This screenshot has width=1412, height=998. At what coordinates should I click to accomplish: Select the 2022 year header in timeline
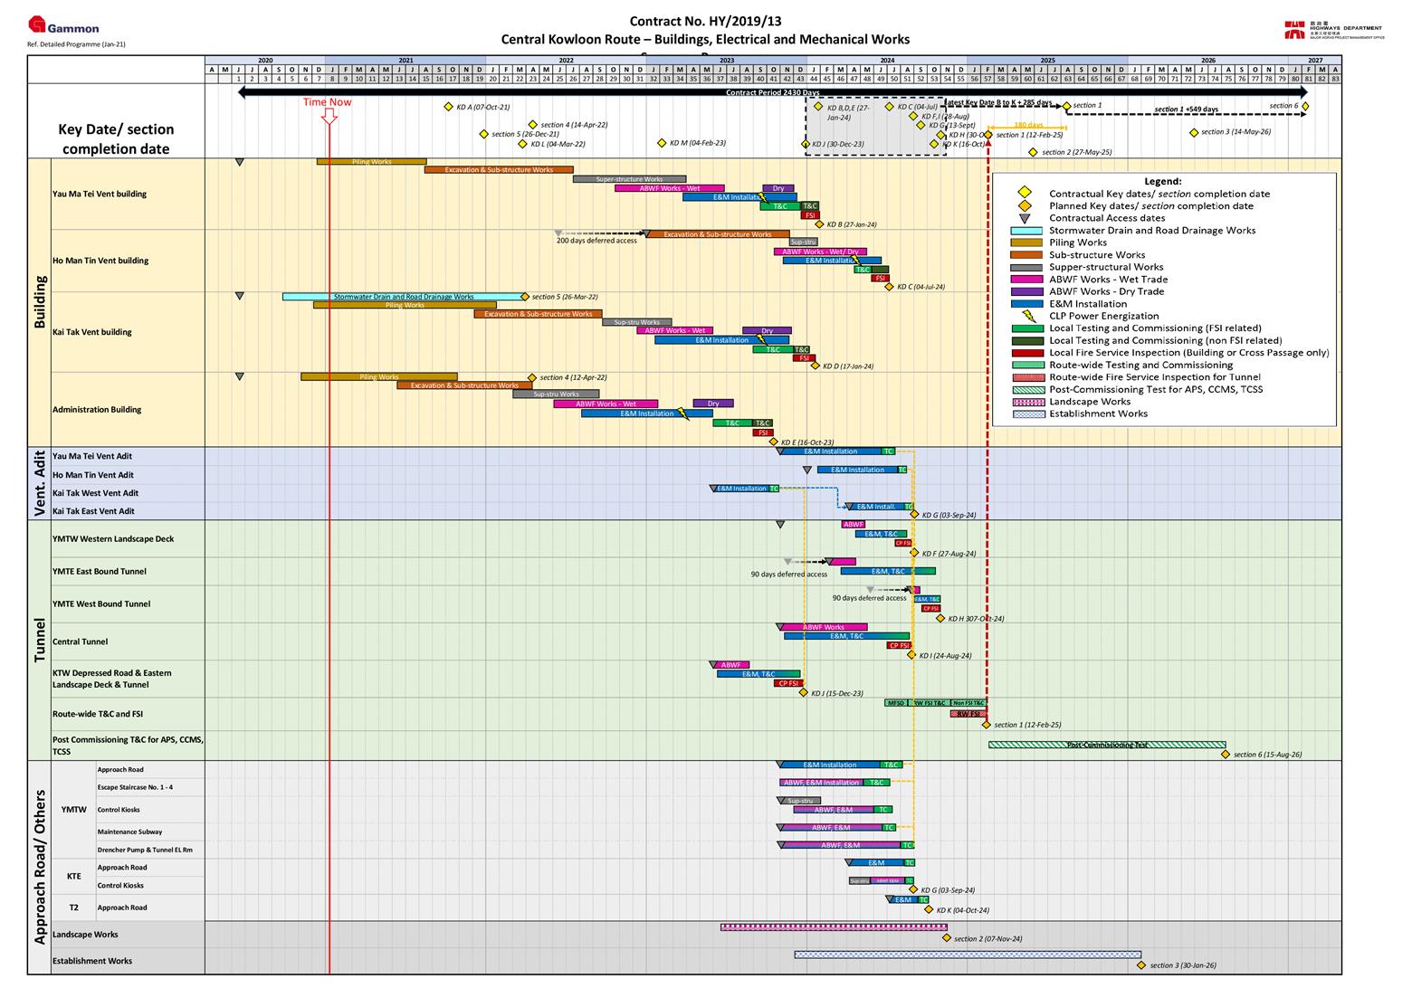pyautogui.click(x=566, y=60)
